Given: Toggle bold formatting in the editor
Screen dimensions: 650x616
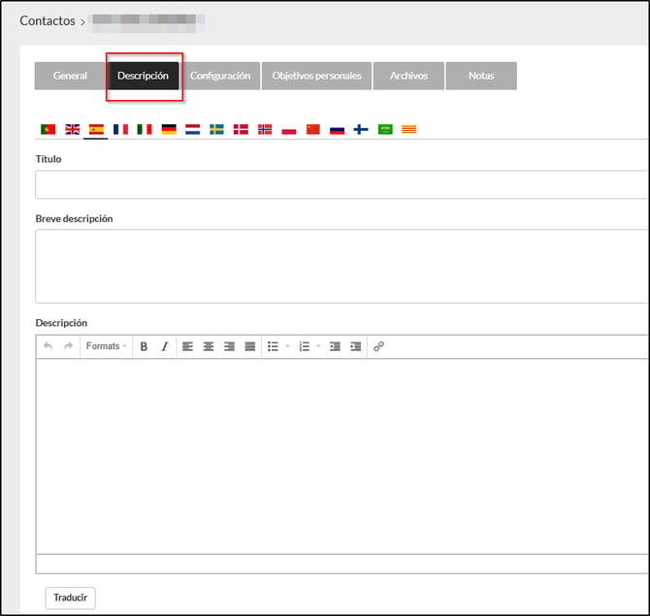Looking at the screenshot, I should click(144, 346).
